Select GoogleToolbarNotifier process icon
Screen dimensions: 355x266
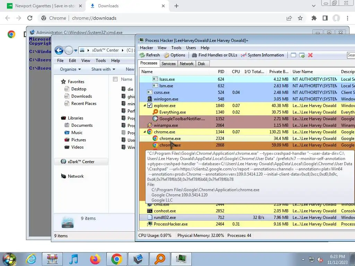(x=155, y=118)
